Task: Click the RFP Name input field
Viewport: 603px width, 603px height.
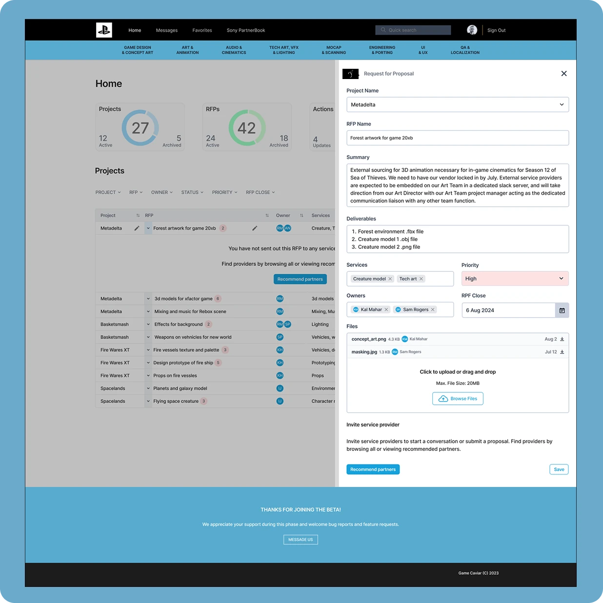Action: (458, 138)
